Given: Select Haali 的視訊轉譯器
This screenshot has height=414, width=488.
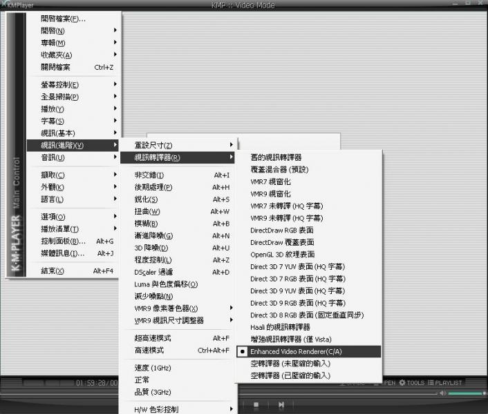Looking at the screenshot, I should point(308,327).
